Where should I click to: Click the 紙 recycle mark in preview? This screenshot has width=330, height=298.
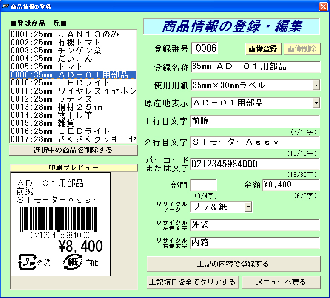tap(73, 262)
